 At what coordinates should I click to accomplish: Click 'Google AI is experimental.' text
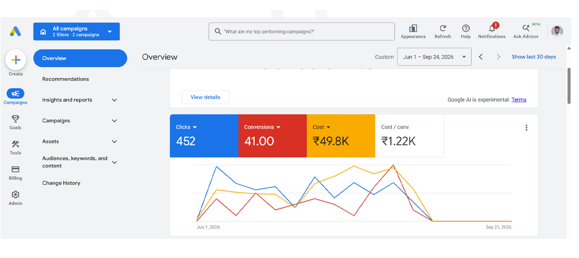pyautogui.click(x=479, y=100)
